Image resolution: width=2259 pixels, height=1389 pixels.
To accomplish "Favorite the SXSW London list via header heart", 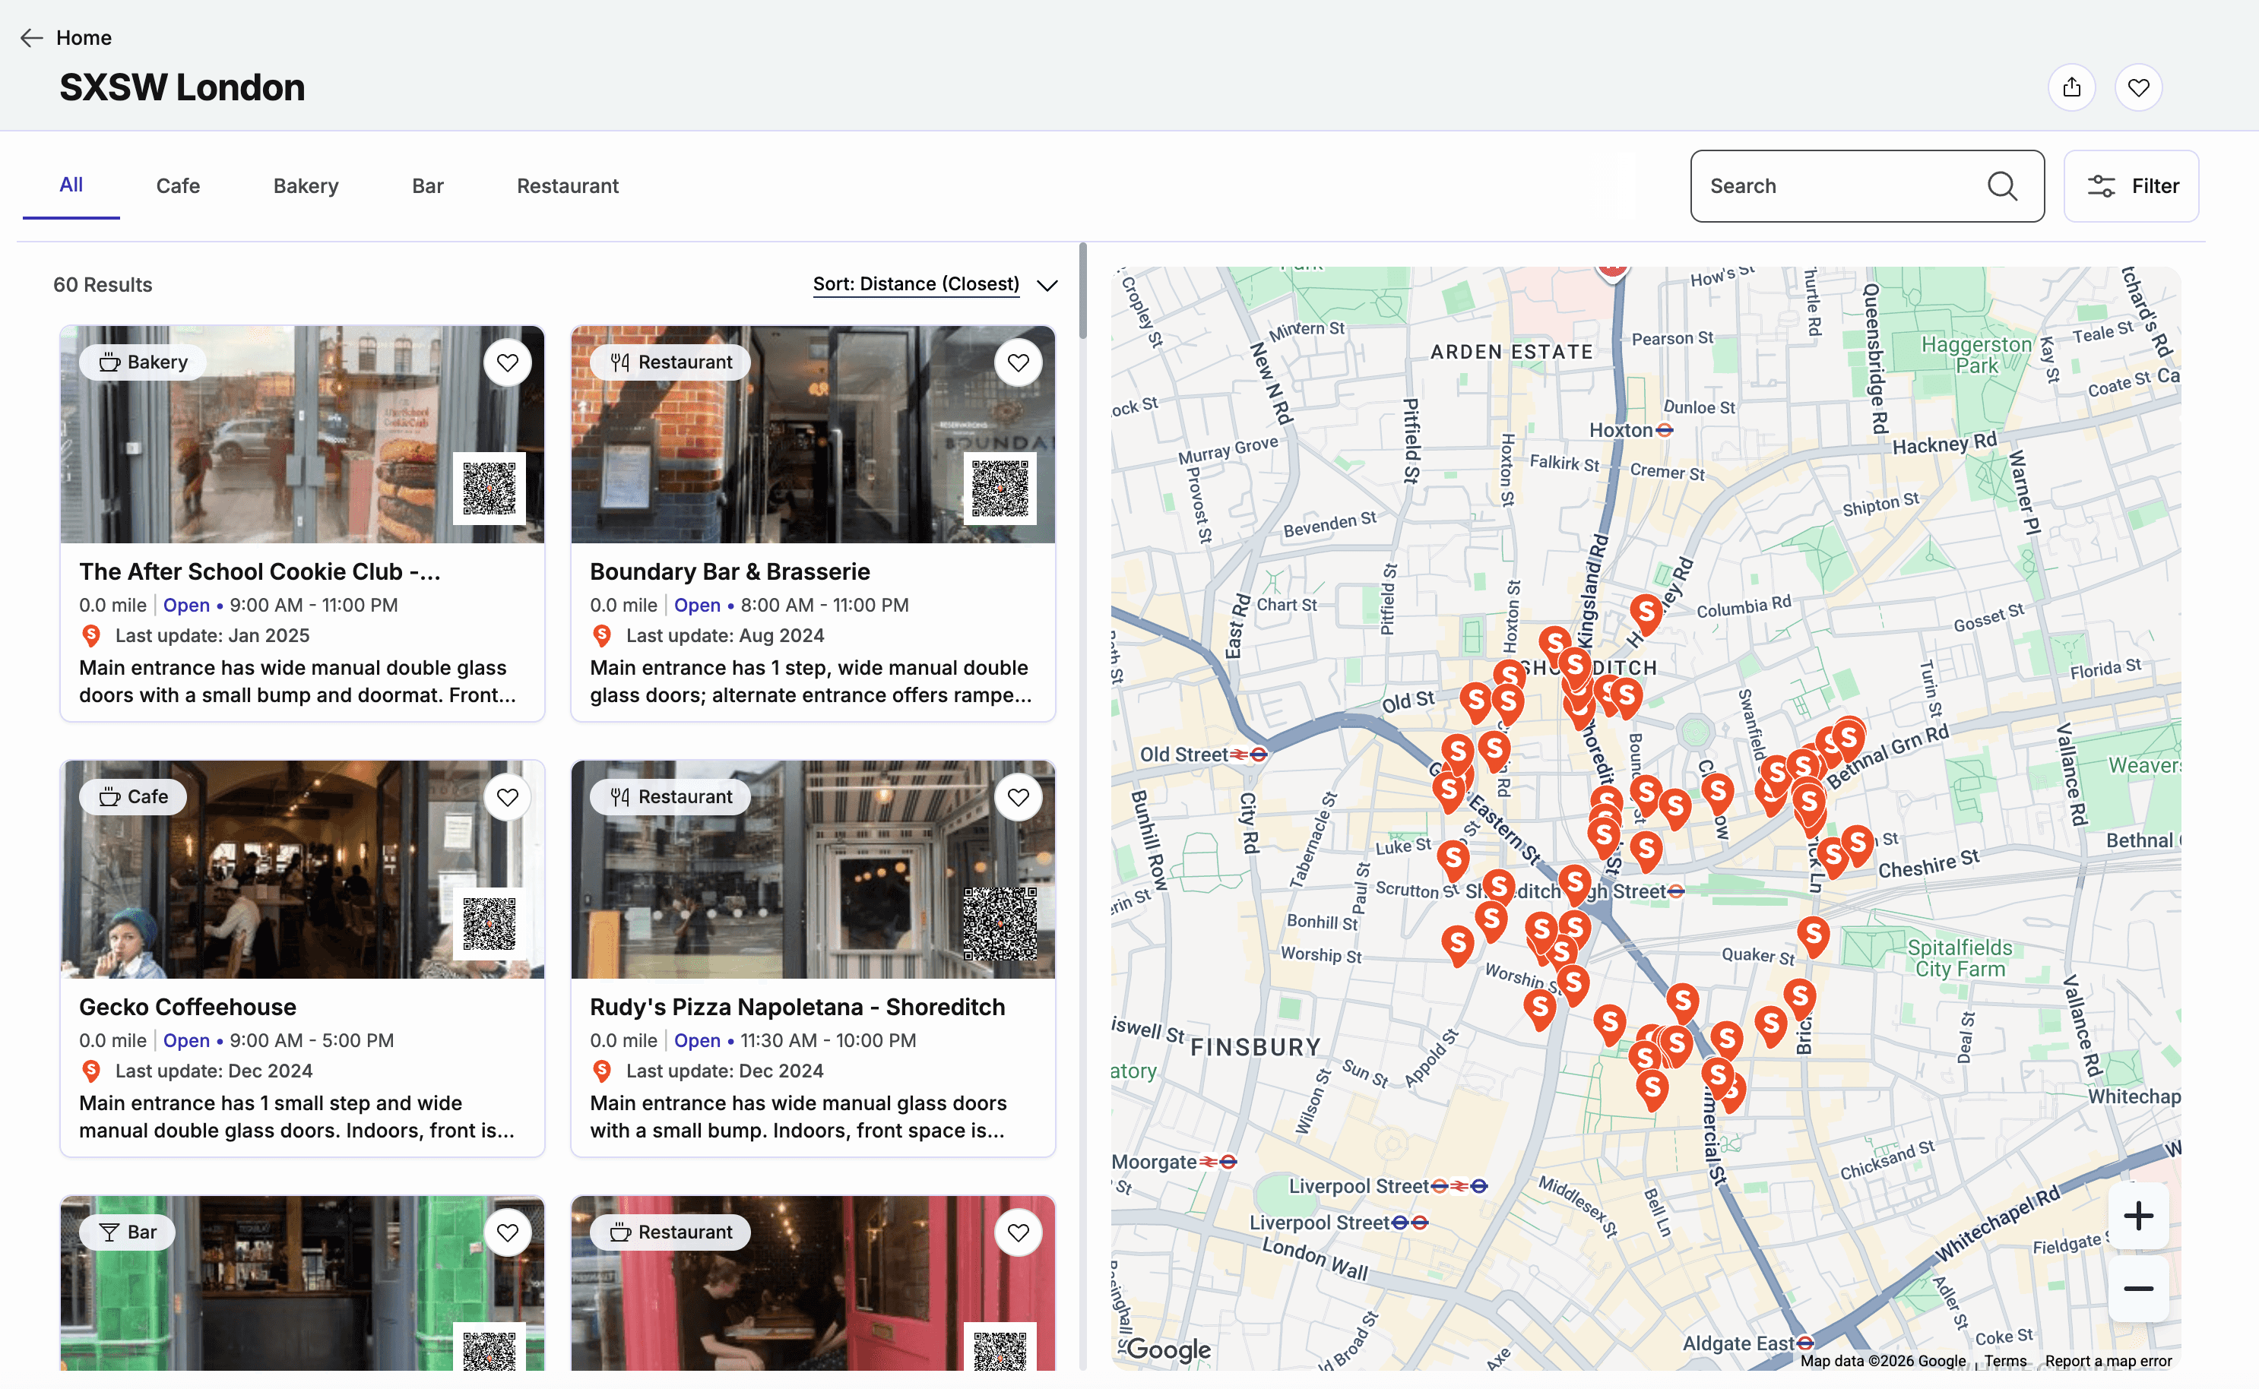I will [x=2137, y=87].
